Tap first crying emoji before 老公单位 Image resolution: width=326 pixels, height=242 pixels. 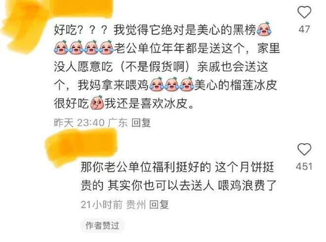coord(61,47)
